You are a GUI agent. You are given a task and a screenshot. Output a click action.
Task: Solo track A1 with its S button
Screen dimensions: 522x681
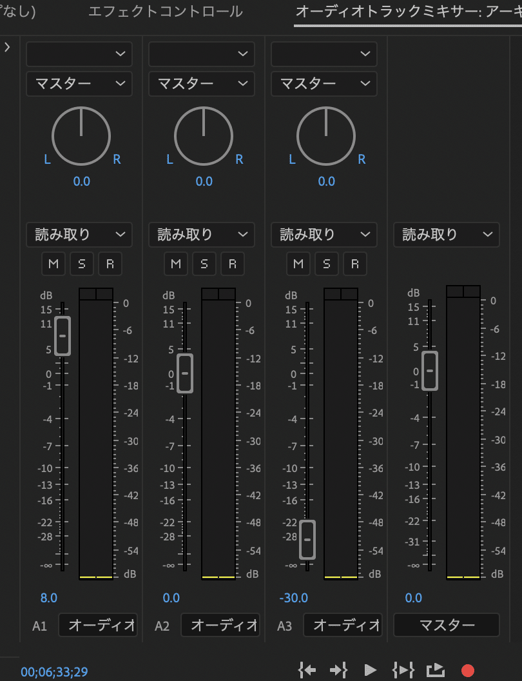(82, 264)
